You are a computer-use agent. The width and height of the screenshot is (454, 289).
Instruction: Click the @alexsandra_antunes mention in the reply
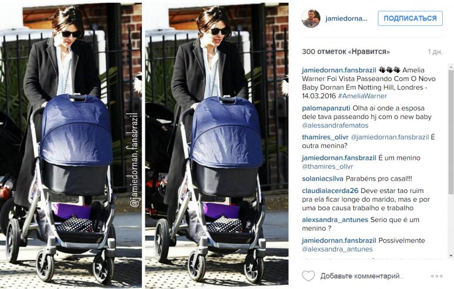click(x=337, y=249)
